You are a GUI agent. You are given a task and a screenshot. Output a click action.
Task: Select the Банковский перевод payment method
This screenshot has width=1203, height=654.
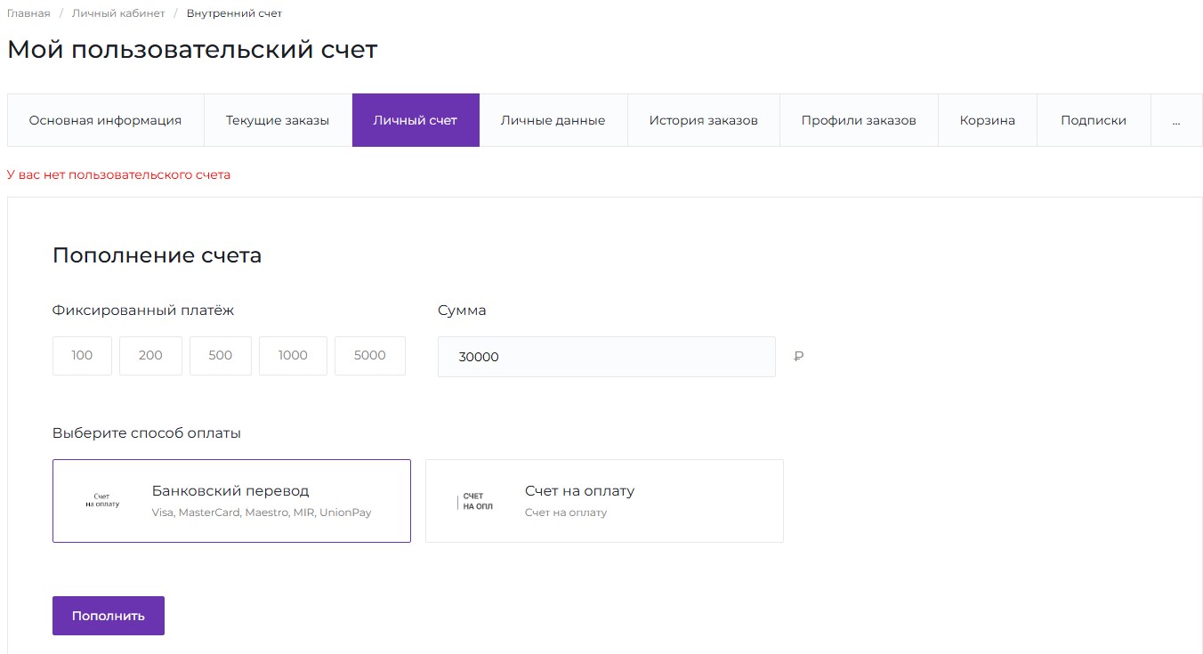point(231,500)
